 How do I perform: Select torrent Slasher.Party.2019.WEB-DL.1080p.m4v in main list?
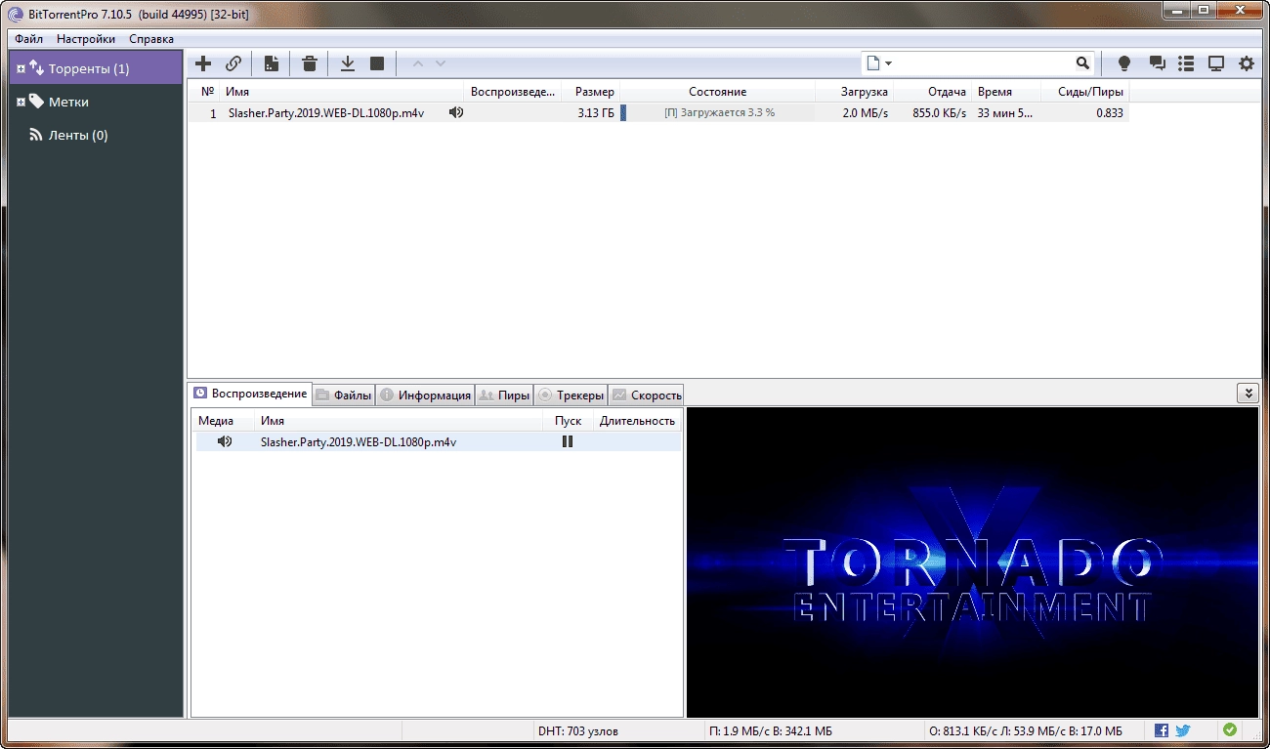326,112
